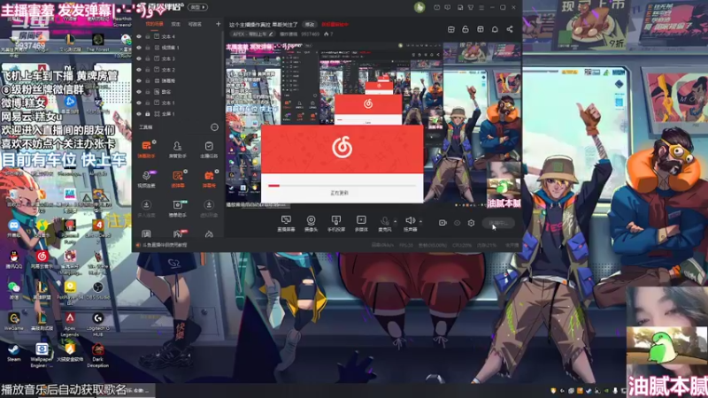The width and height of the screenshot is (708, 398).
Task: Open the mode switch pill in title bar
Action: [197, 7]
